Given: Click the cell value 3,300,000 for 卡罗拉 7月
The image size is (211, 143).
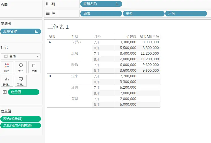Looking at the screenshot, I should [x=128, y=42].
